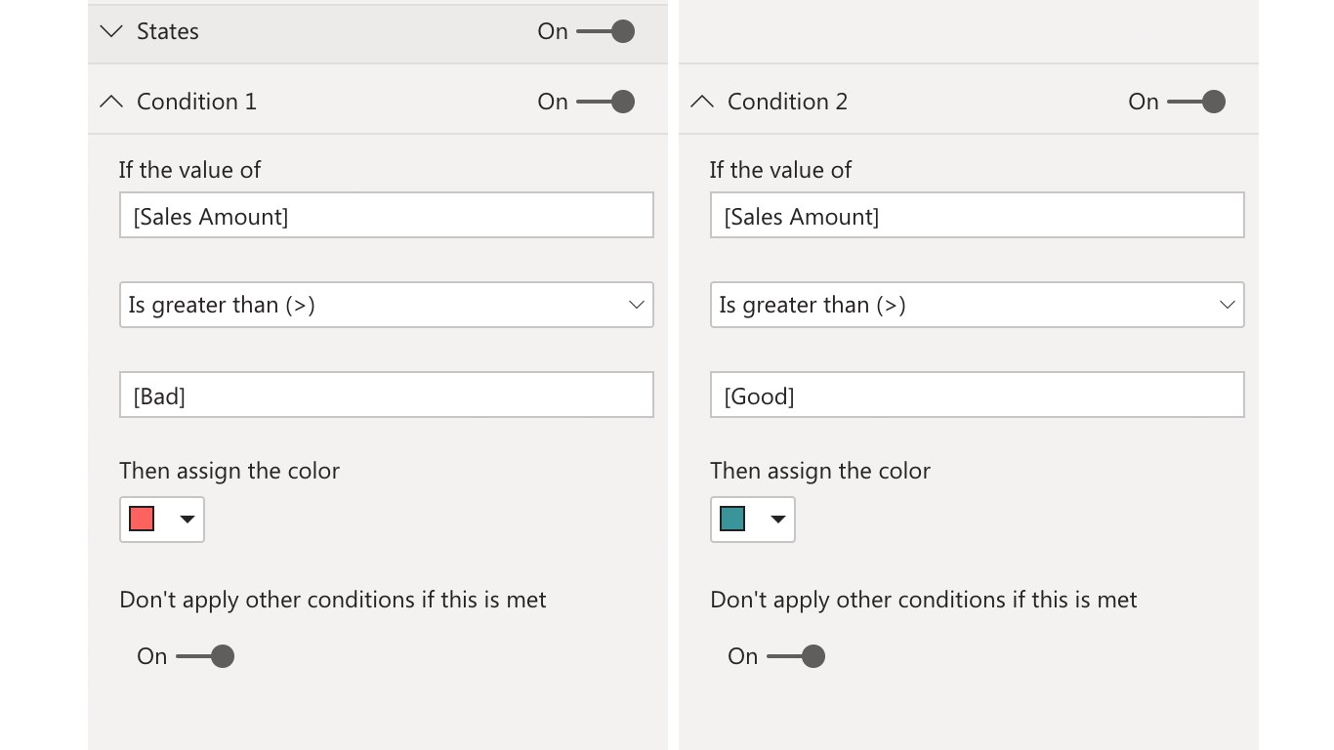
Task: Disable Condition 1 'Don't apply other conditions' toggle
Action: 206,656
